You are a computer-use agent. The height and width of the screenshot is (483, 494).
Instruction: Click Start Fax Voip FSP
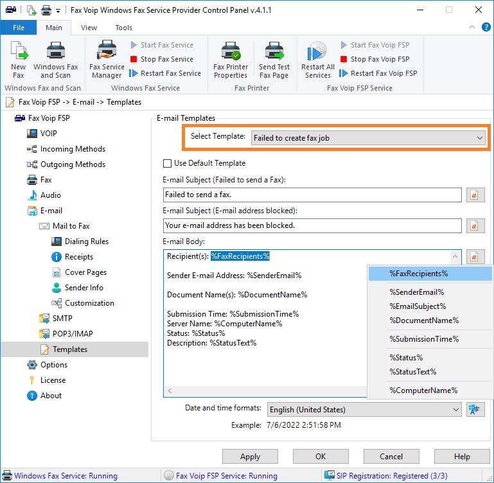[375, 45]
